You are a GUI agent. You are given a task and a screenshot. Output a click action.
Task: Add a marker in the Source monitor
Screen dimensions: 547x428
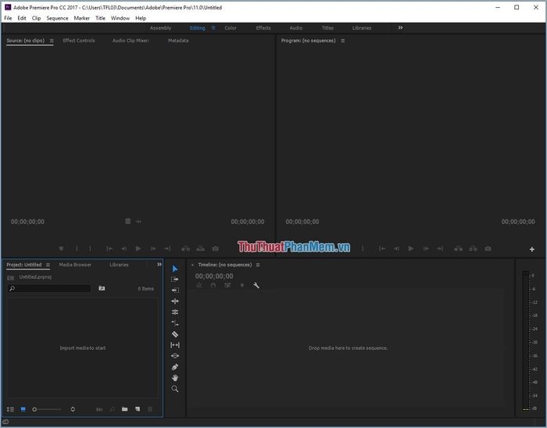click(x=61, y=248)
